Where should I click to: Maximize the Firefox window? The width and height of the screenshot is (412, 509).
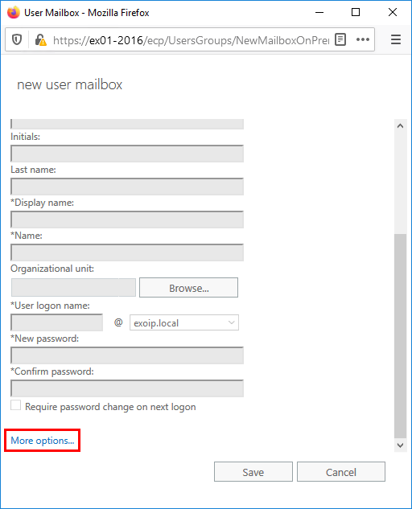coord(356,12)
